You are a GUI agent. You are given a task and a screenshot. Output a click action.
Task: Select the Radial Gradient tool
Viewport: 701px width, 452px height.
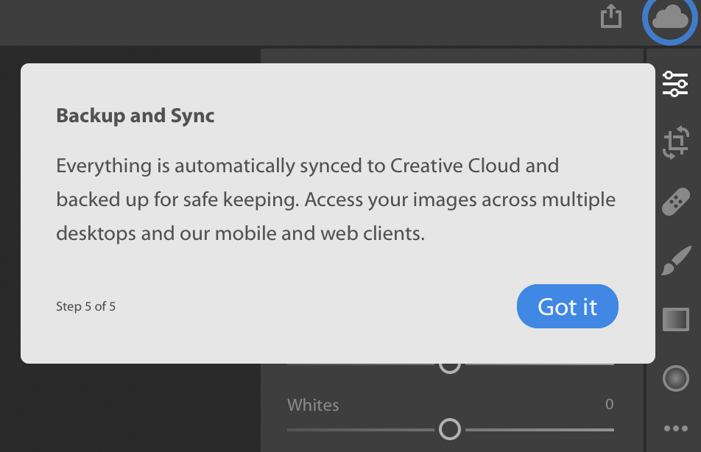click(x=675, y=378)
